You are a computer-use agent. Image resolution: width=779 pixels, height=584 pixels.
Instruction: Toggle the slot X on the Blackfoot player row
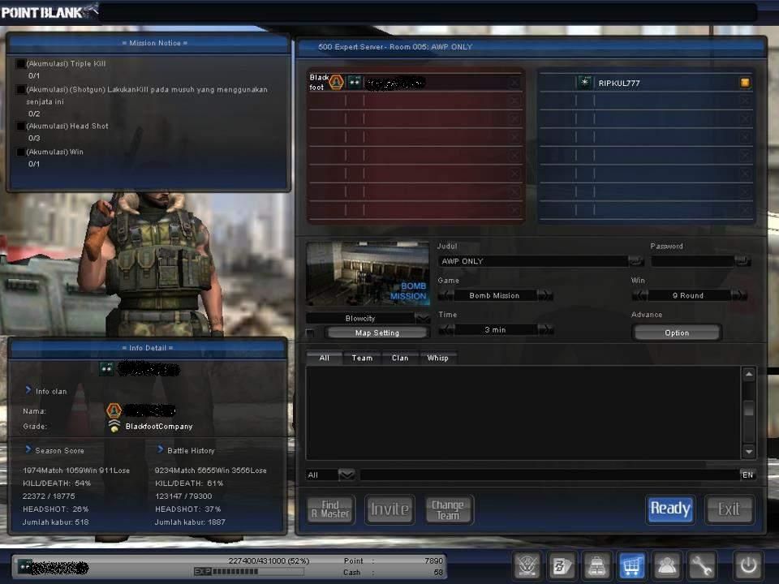[x=514, y=83]
